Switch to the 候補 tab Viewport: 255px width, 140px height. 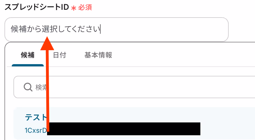point(28,55)
